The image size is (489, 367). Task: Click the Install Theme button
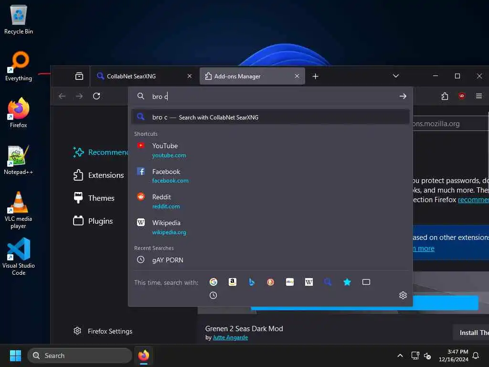point(471,333)
